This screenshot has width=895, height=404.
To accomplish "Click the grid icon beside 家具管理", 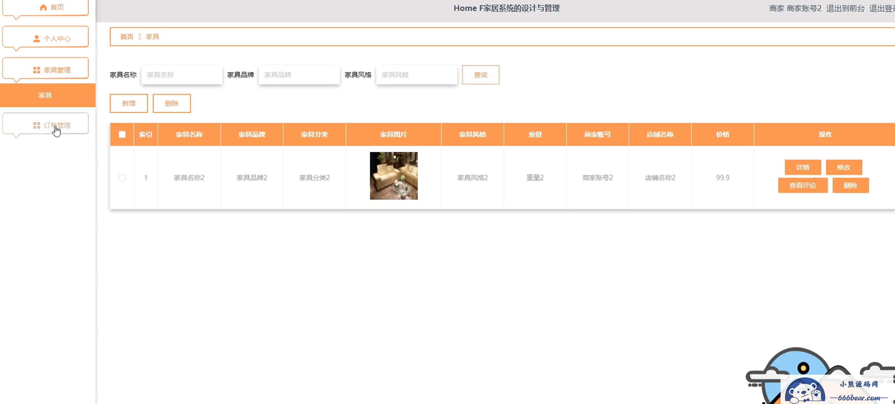I will pos(36,70).
